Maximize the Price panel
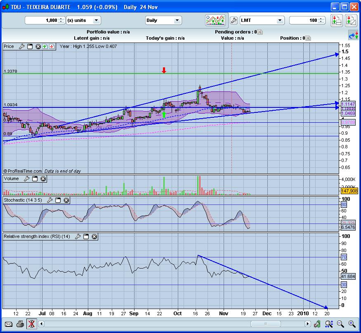This screenshot has height=333, width=361. click(x=30, y=46)
